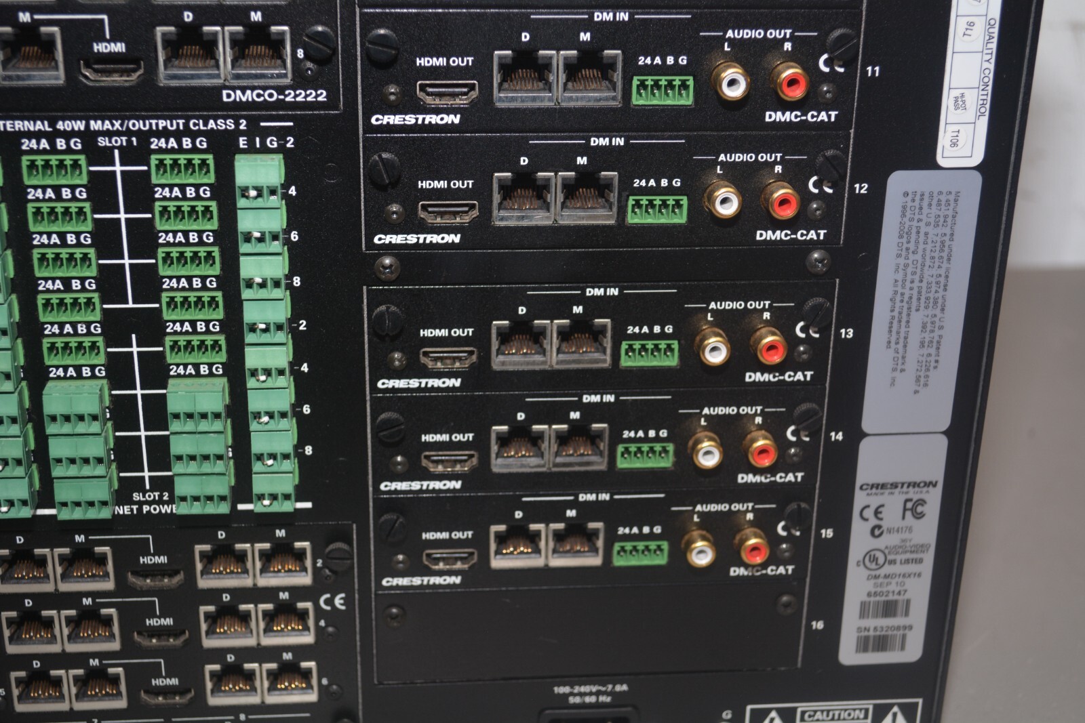Click the 'SLOT 2' label
Screen dimensions: 1085x723
[x=150, y=496]
